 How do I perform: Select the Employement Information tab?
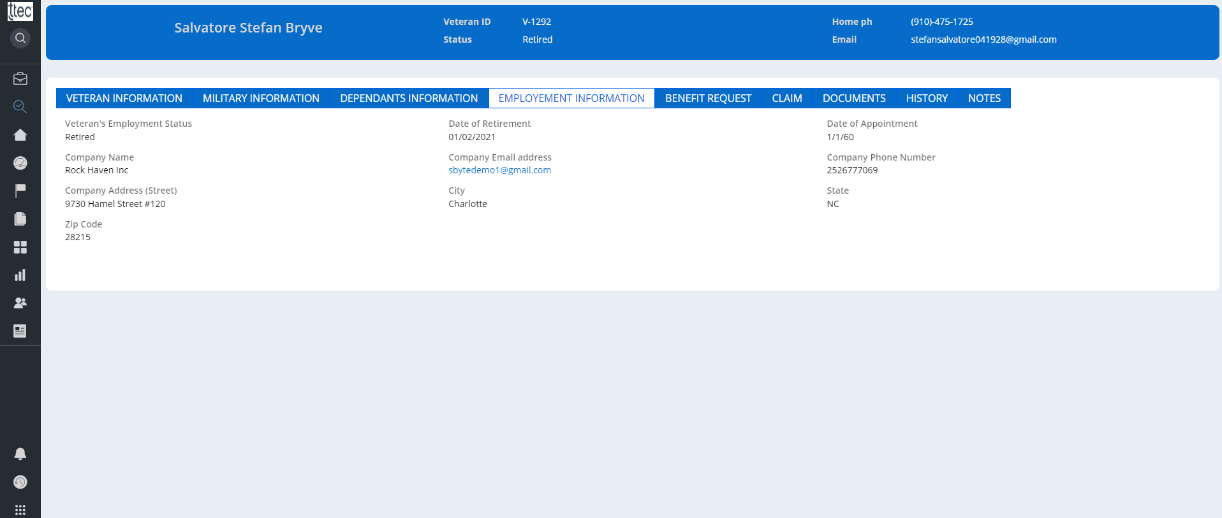(x=571, y=98)
